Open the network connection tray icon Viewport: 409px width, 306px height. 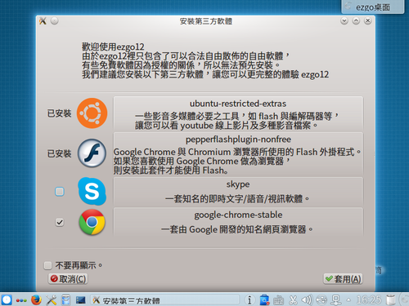tap(336, 300)
